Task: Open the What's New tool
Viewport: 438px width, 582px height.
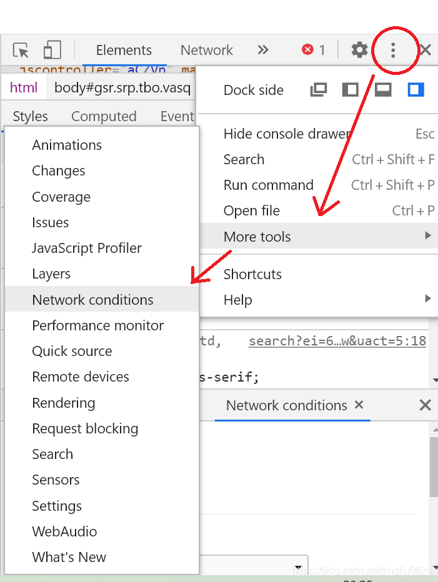Action: coord(102,557)
